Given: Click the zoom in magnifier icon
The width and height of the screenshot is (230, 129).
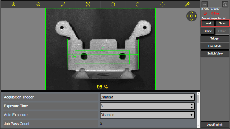Looking at the screenshot, I should point(14,4).
